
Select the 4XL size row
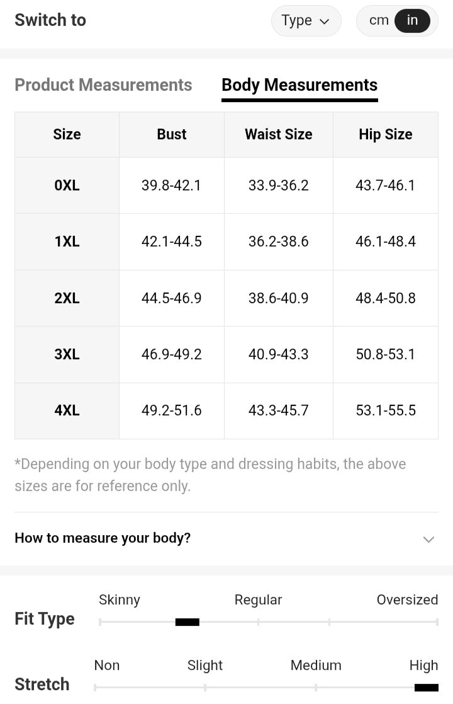pyautogui.click(x=67, y=410)
